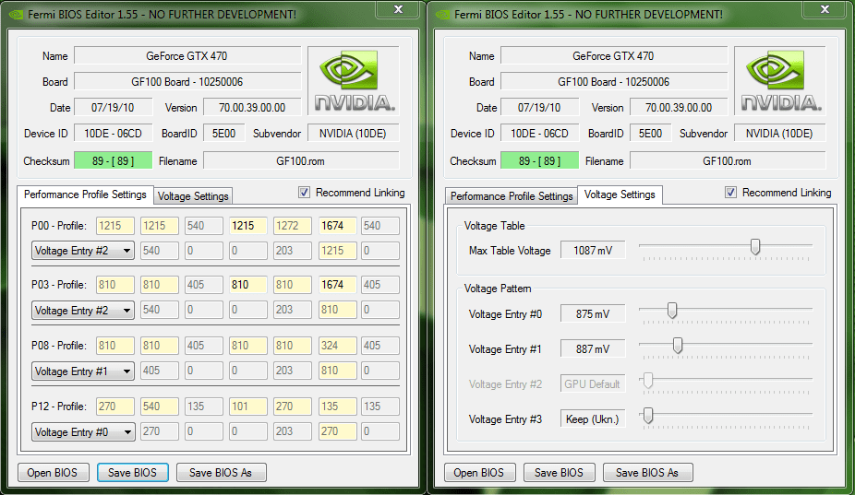
Task: Click Save BIOS As button in left window
Action: (x=221, y=473)
